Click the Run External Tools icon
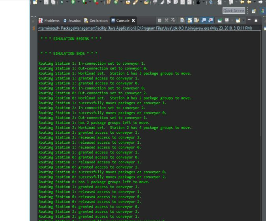 pyautogui.click(x=96, y=2)
